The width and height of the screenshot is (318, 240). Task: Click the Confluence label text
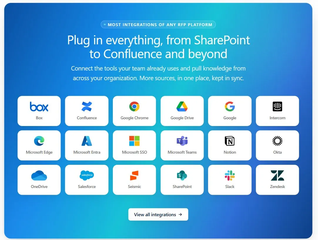[x=87, y=118]
